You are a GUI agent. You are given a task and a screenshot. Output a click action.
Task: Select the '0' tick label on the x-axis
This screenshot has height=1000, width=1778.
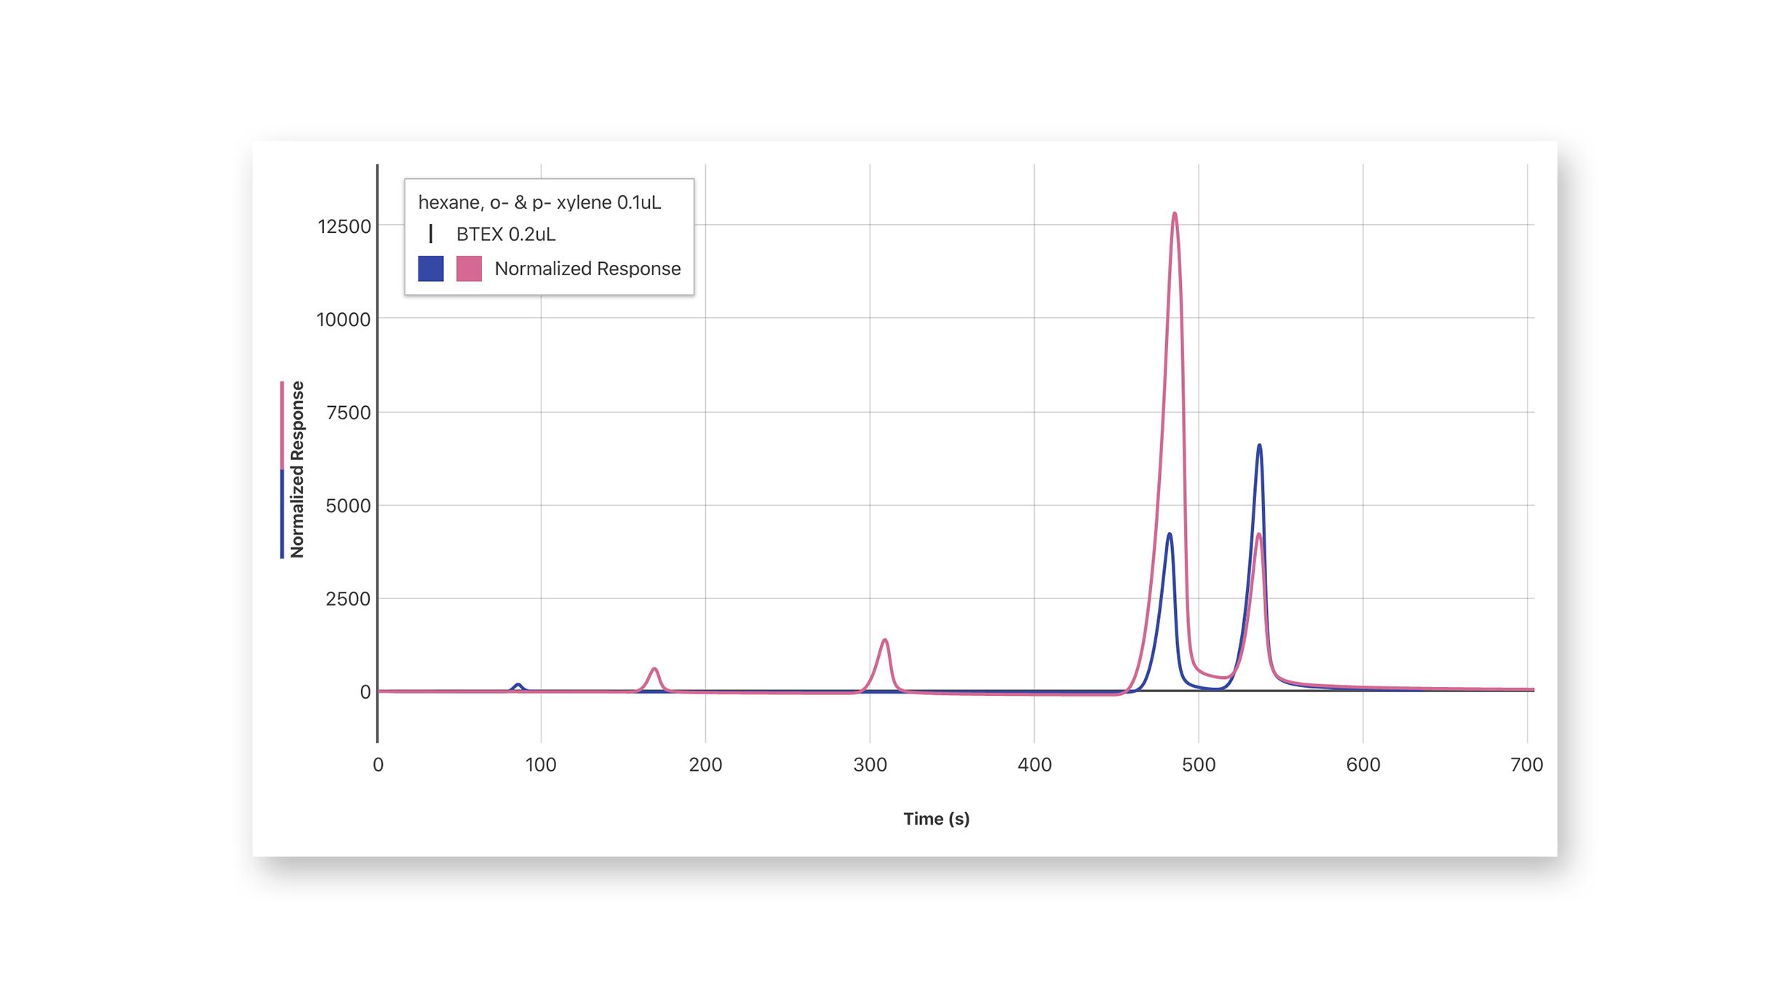coord(378,765)
